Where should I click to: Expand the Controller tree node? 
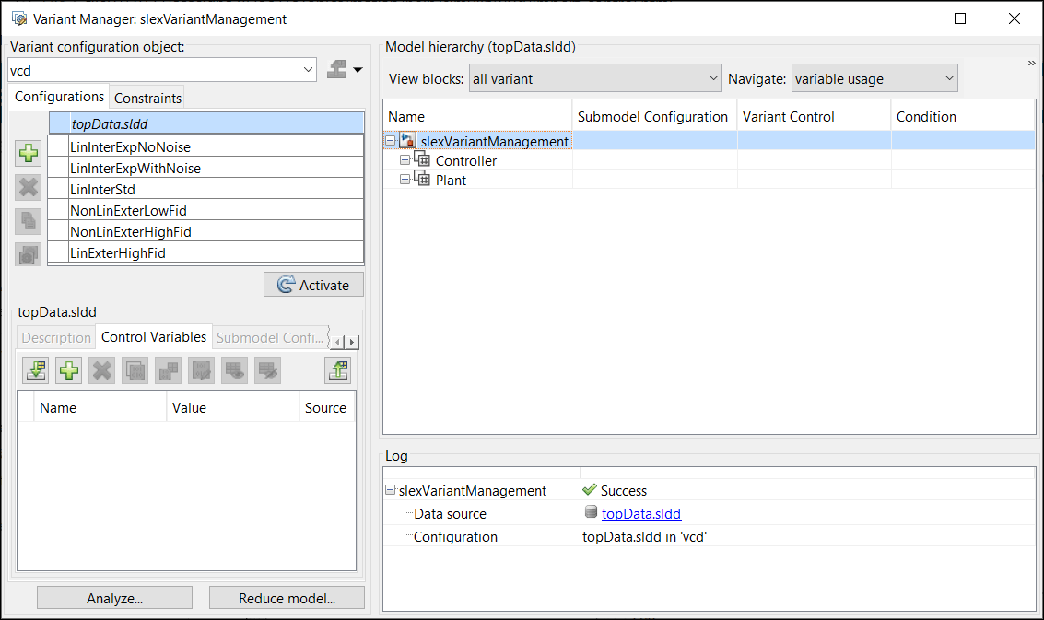(405, 159)
